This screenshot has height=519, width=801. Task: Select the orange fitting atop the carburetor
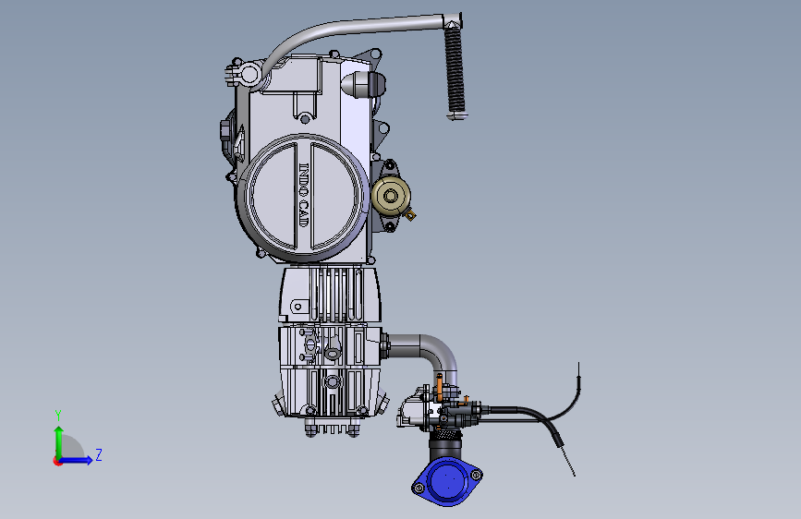(439, 386)
